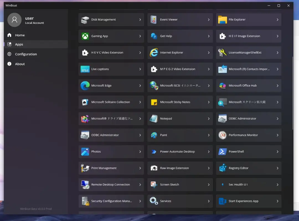The width and height of the screenshot is (299, 221).
Task: Click the Notepad icon
Action: (154, 119)
